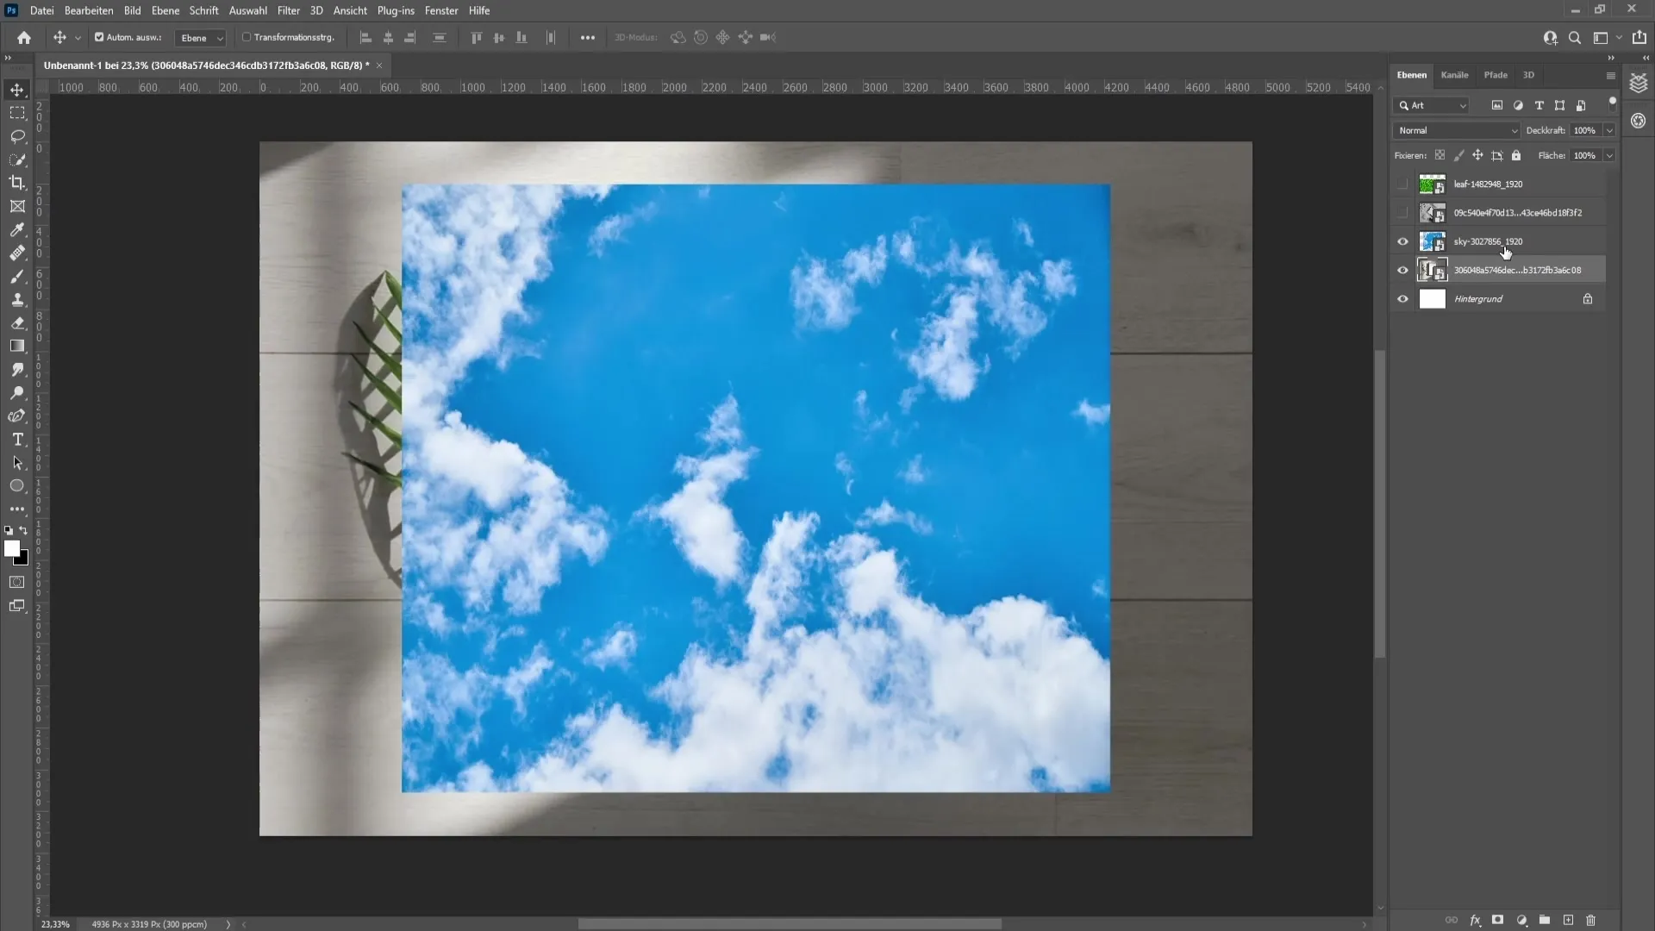Select the Gradient tool

tap(17, 346)
